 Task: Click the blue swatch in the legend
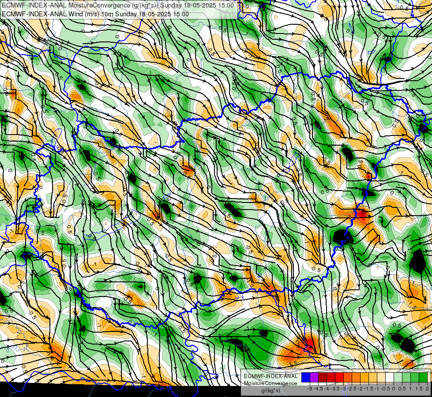tap(306, 377)
